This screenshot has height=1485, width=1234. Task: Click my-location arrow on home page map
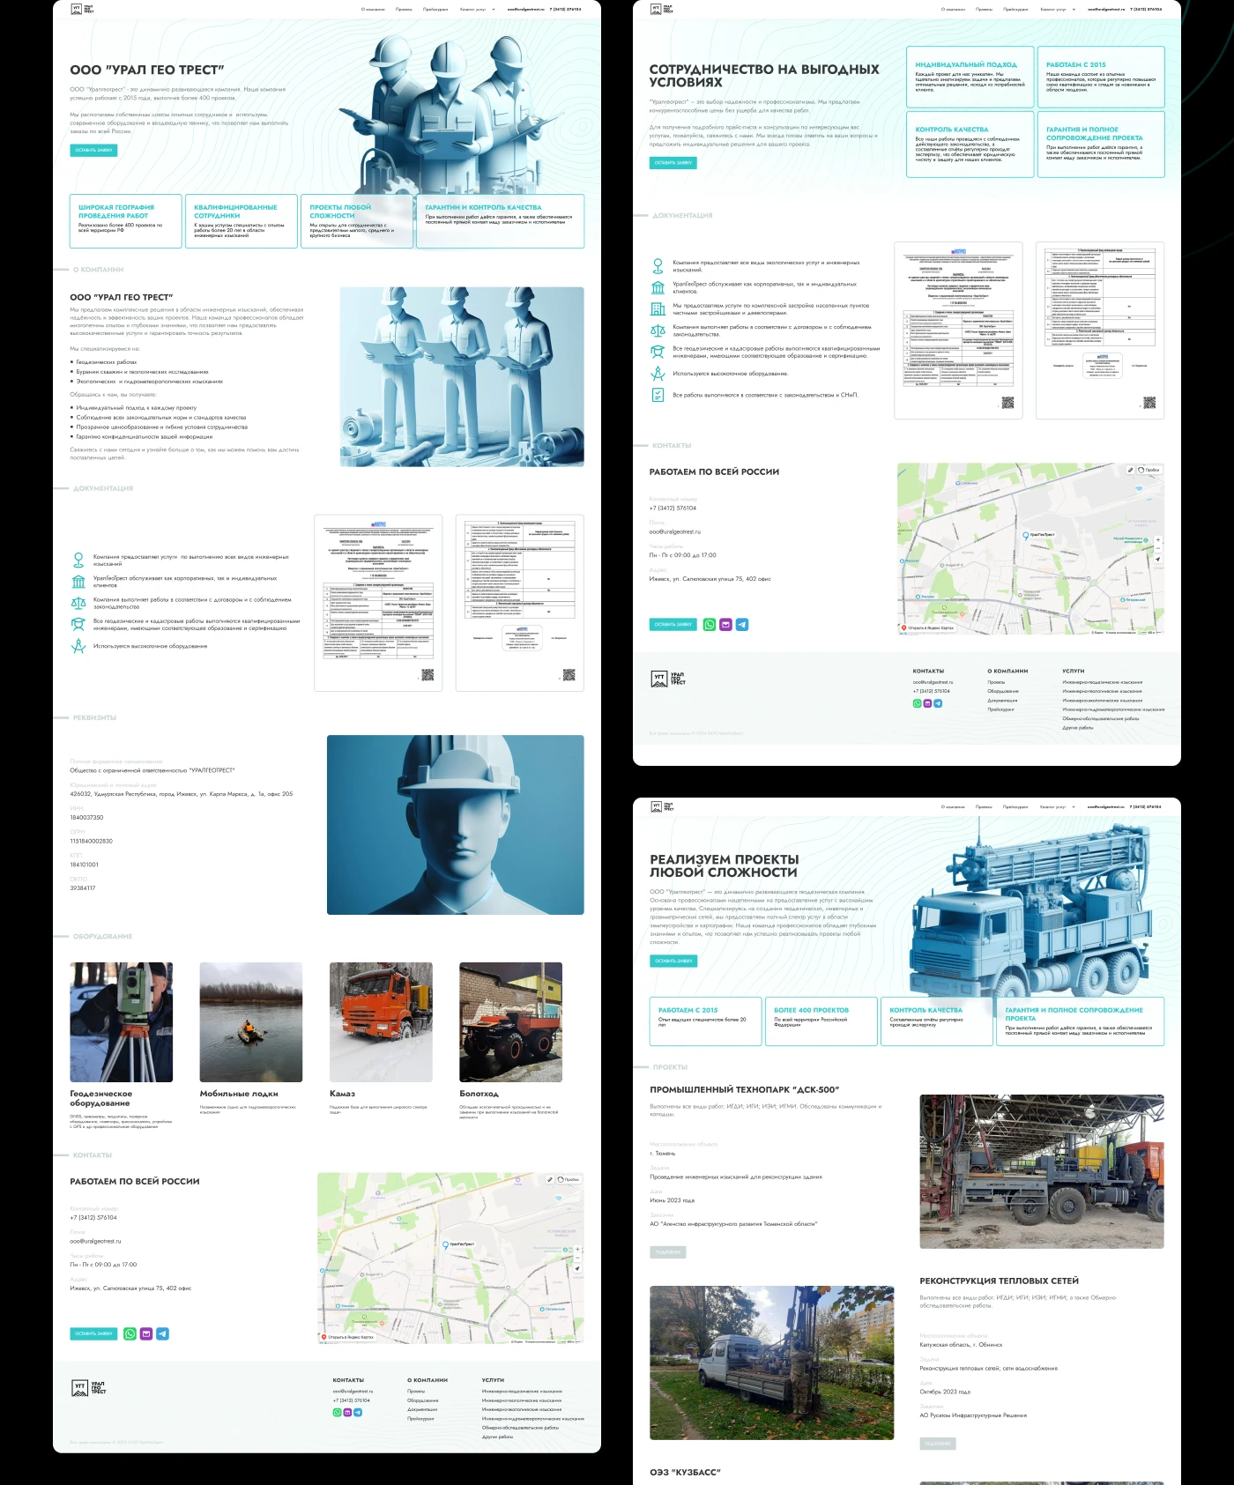[577, 1269]
